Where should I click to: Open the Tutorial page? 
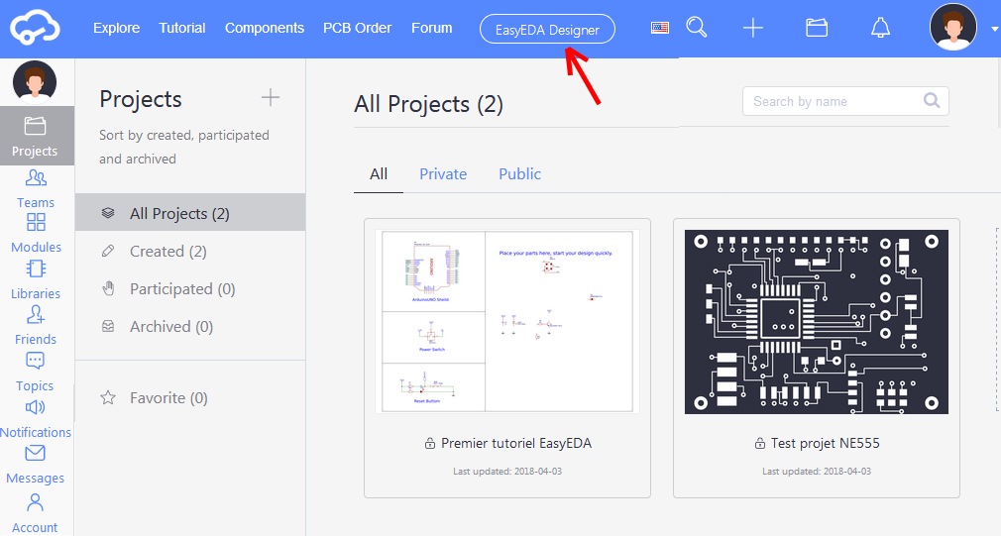click(182, 28)
